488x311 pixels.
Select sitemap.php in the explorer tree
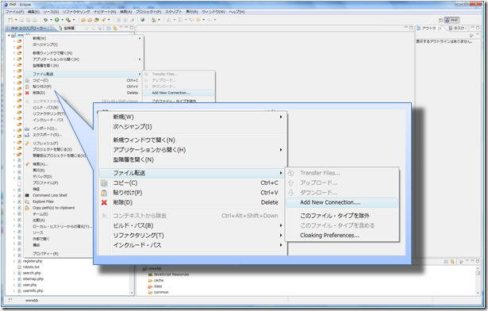pos(33,279)
